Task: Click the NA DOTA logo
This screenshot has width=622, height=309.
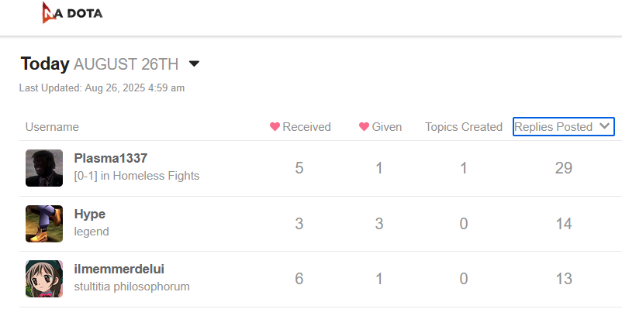Action: (72, 12)
